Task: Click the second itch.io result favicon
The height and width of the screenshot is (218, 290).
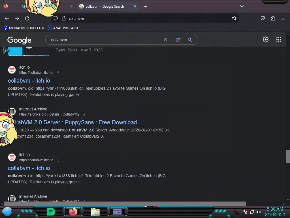Action: click(x=12, y=157)
